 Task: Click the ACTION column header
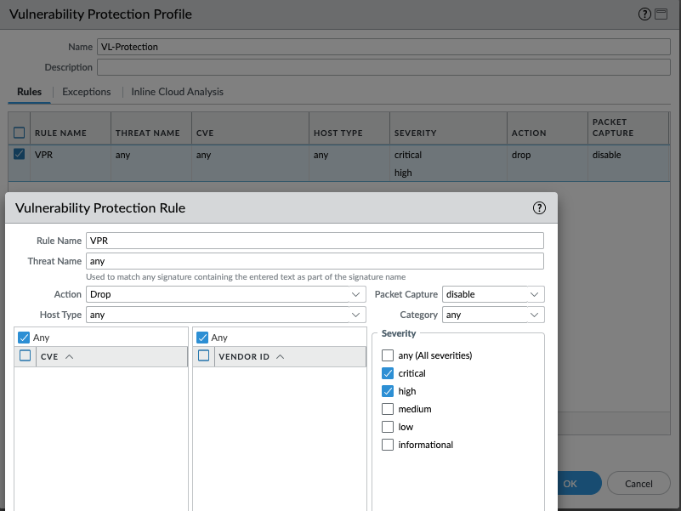(x=548, y=128)
